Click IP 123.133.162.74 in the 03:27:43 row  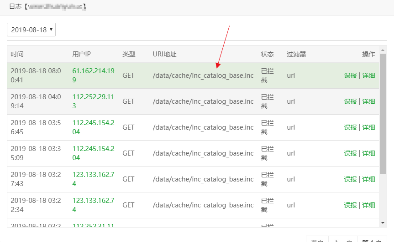(93, 179)
